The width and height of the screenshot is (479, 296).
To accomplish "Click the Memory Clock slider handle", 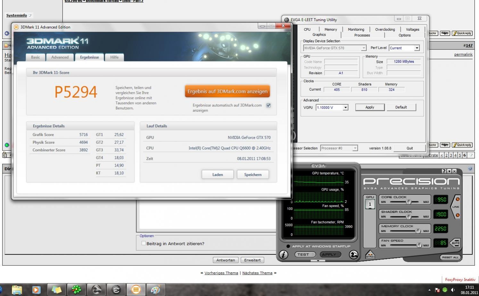I will pos(418,231).
